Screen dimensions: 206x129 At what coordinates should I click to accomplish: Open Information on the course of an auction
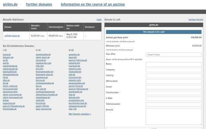point(93,4)
